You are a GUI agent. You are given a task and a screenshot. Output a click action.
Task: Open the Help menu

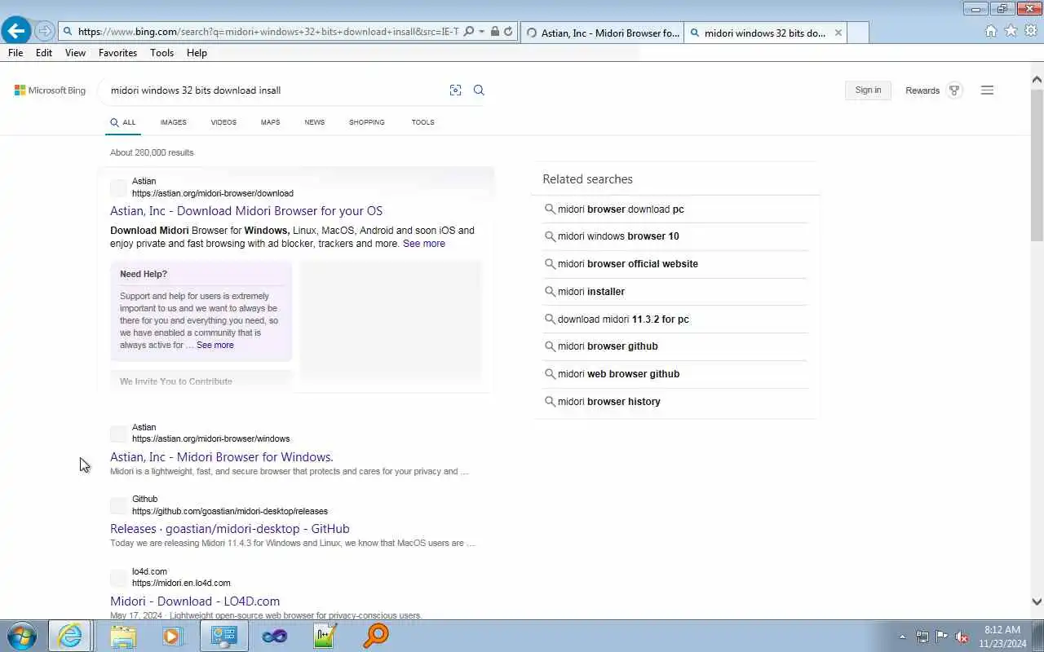(x=197, y=53)
